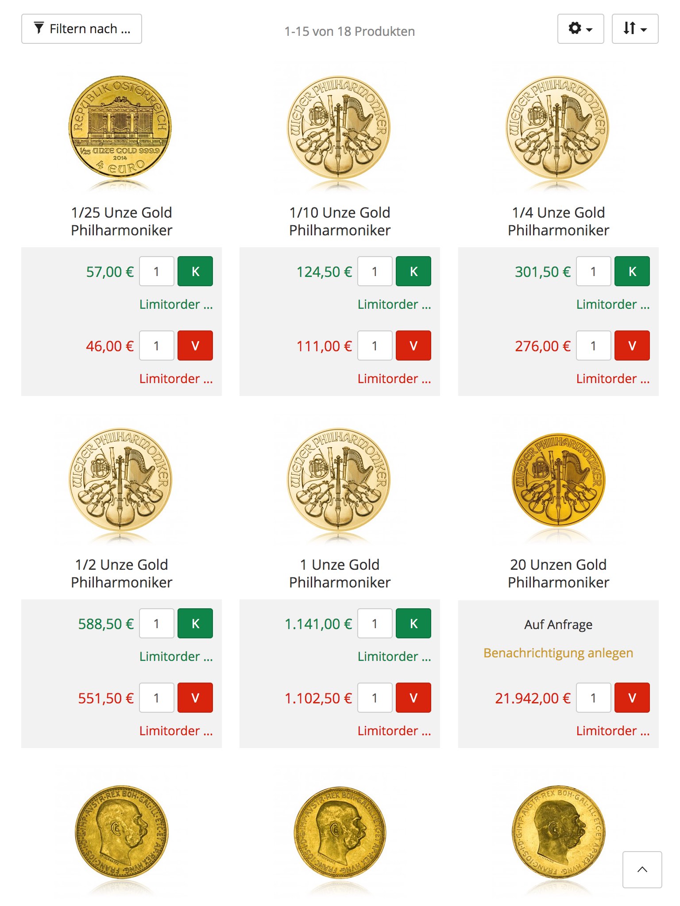Screen dimensions: 680x906
Task: Open the 'Filtern nach ...' filter button
Action: (x=81, y=29)
